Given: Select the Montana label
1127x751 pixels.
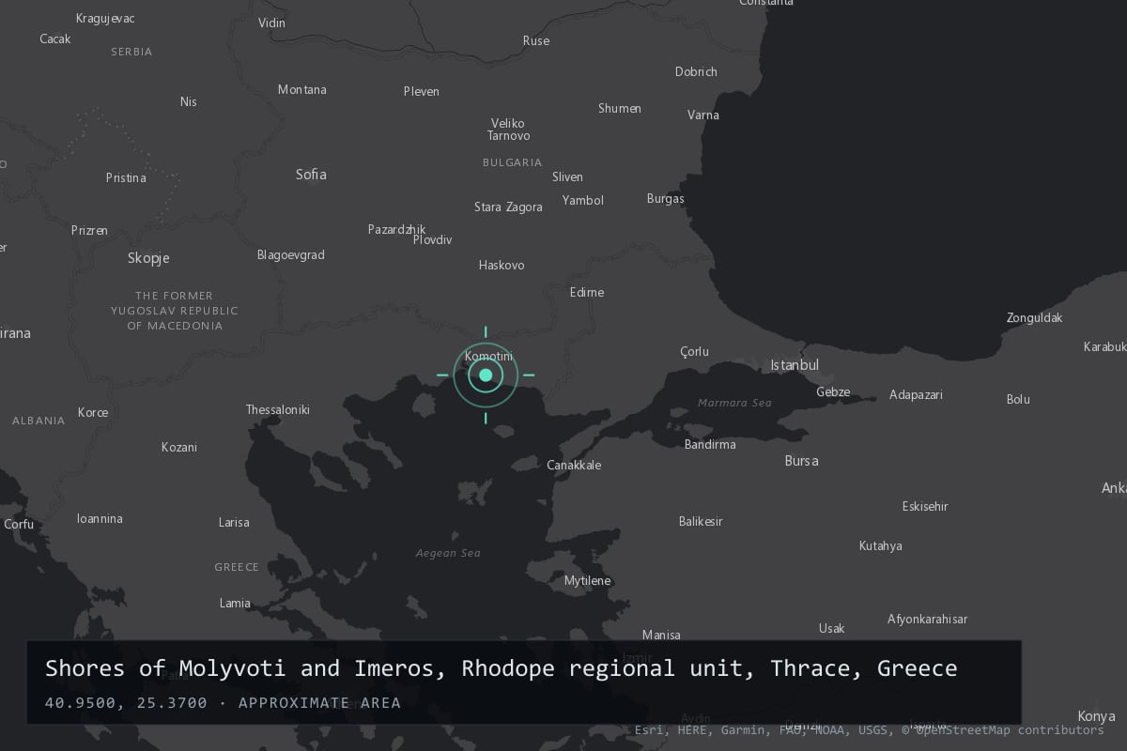Looking at the screenshot, I should (302, 90).
